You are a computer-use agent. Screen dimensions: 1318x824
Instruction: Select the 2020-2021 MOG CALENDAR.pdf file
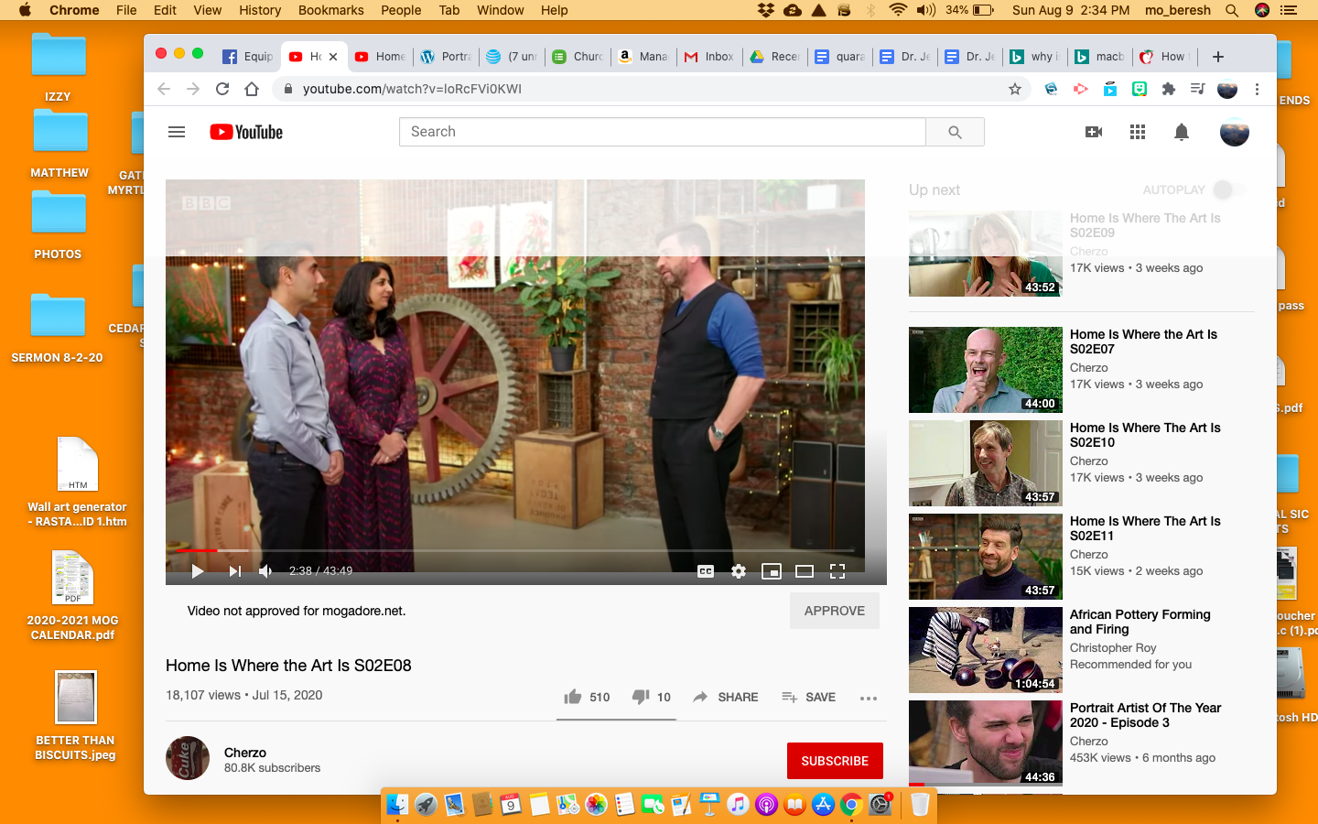click(x=72, y=595)
